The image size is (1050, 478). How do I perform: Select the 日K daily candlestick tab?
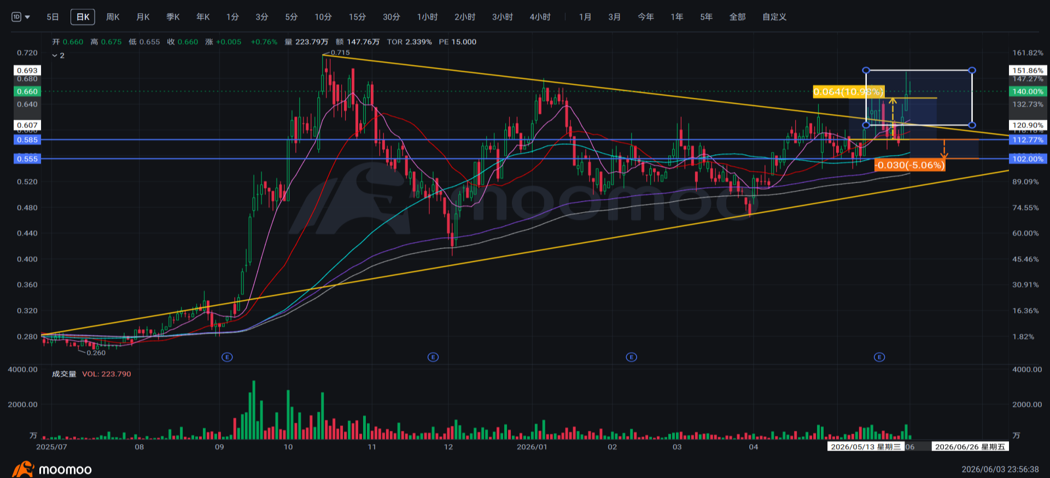pos(83,17)
